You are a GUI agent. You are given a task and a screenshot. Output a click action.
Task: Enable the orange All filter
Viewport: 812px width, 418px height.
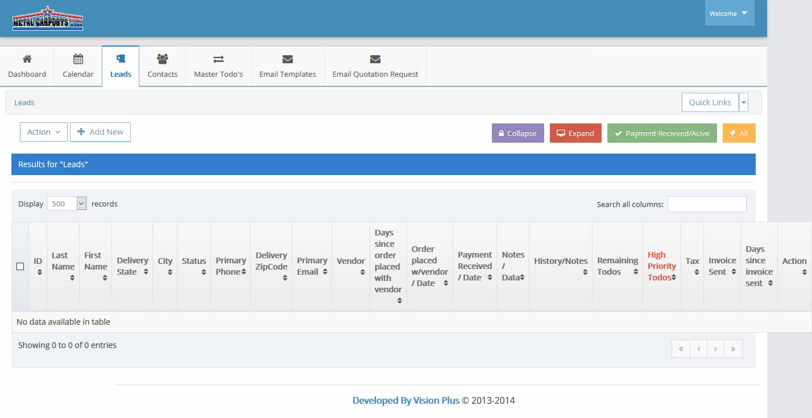point(739,133)
